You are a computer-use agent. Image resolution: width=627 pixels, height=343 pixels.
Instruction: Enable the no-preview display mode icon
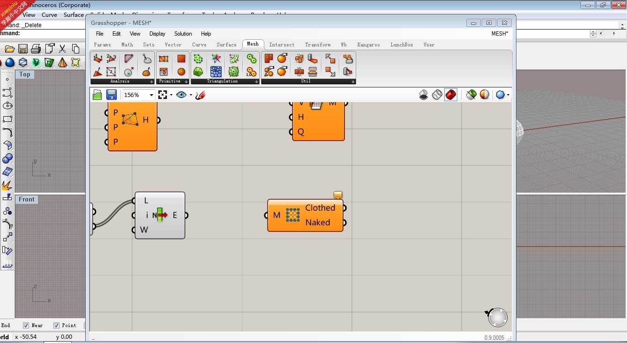point(424,95)
